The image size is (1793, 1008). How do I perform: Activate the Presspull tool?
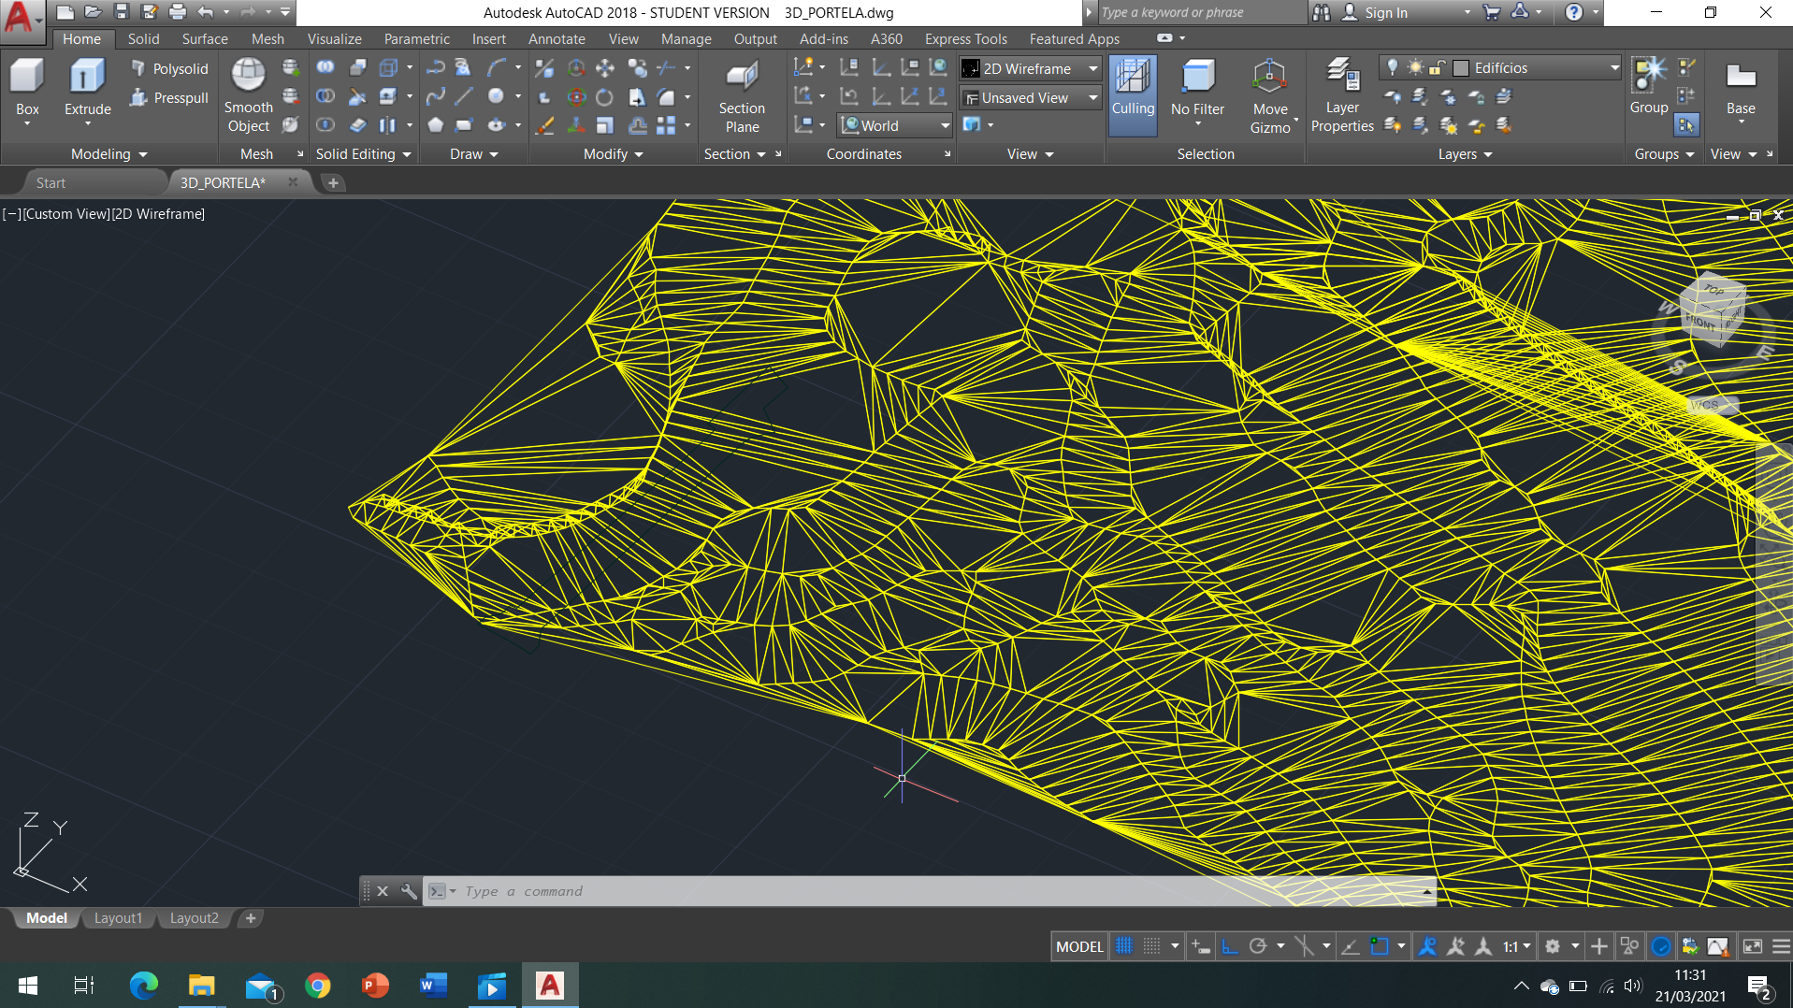[169, 98]
